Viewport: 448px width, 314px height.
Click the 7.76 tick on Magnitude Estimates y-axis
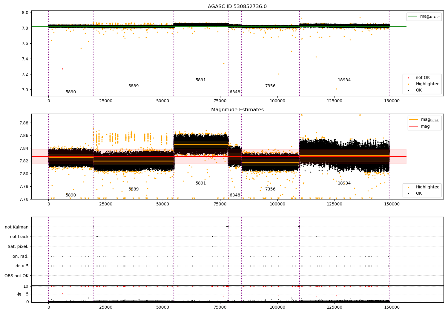(x=24, y=199)
